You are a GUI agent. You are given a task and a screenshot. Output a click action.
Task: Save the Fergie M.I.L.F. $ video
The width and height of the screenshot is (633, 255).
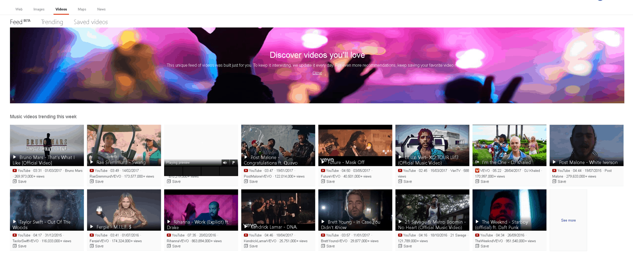click(97, 246)
